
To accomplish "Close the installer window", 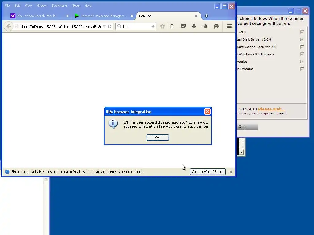I will click(305, 11).
